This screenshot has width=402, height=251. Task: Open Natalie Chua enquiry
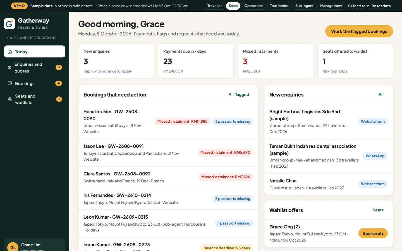point(329,184)
